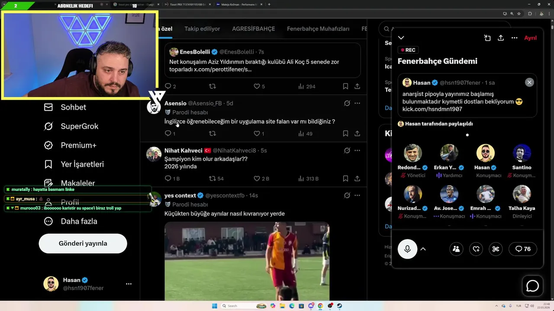Select speaker Hasan's avatar in the Space
The height and width of the screenshot is (311, 554).
click(x=486, y=153)
